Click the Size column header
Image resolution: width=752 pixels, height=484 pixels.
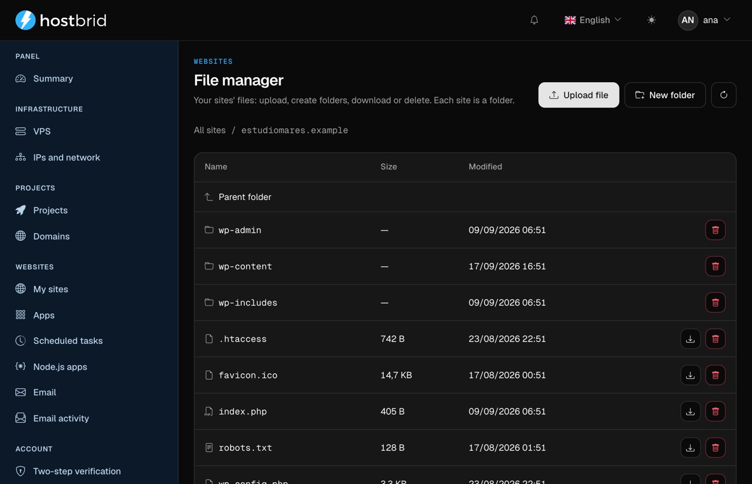coord(389,167)
